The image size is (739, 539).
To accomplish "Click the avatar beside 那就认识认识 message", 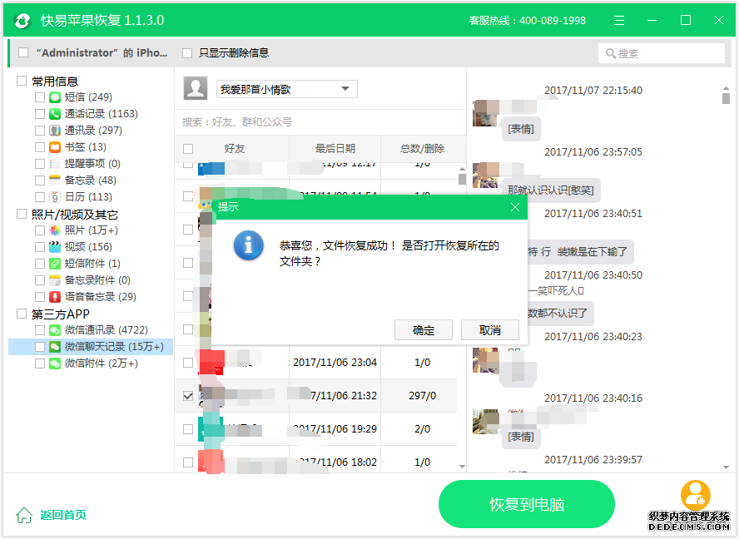I will coord(486,175).
